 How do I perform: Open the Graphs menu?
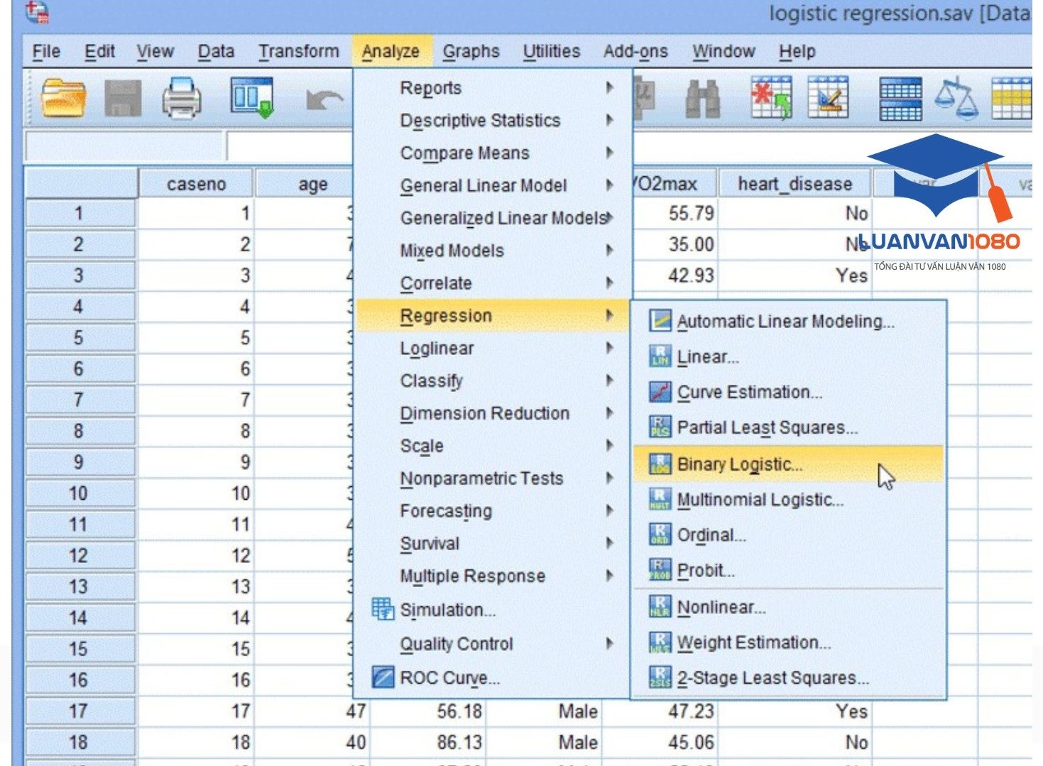point(471,51)
